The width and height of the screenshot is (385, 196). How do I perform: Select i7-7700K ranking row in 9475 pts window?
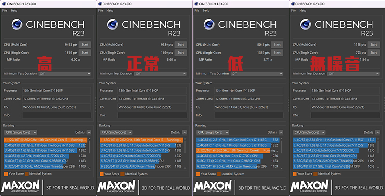45,156
